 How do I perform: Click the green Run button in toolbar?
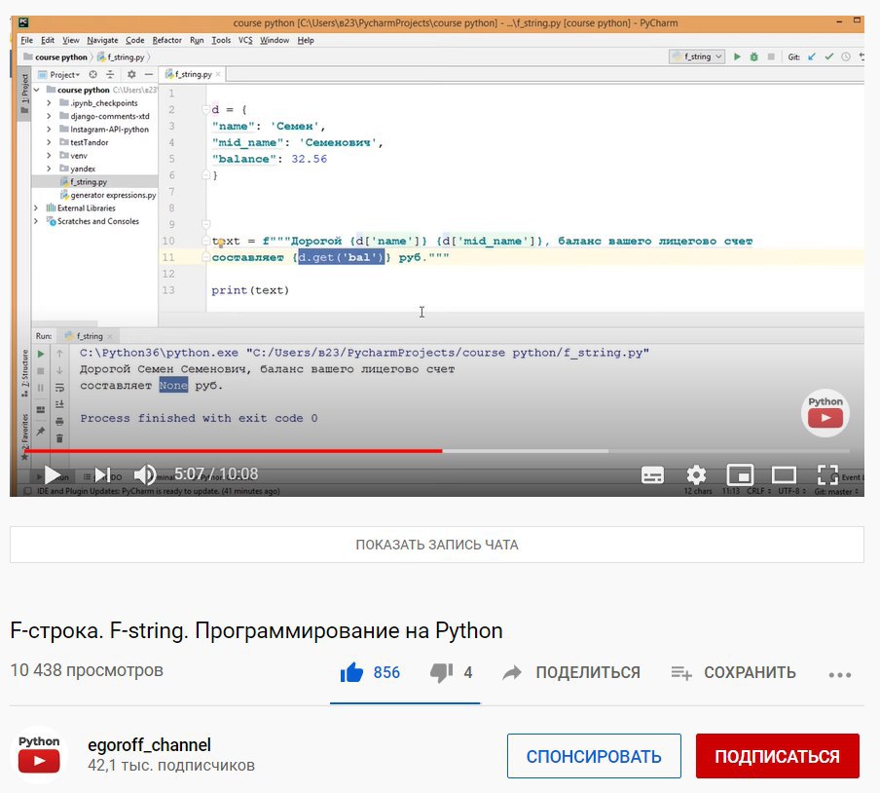click(x=737, y=57)
